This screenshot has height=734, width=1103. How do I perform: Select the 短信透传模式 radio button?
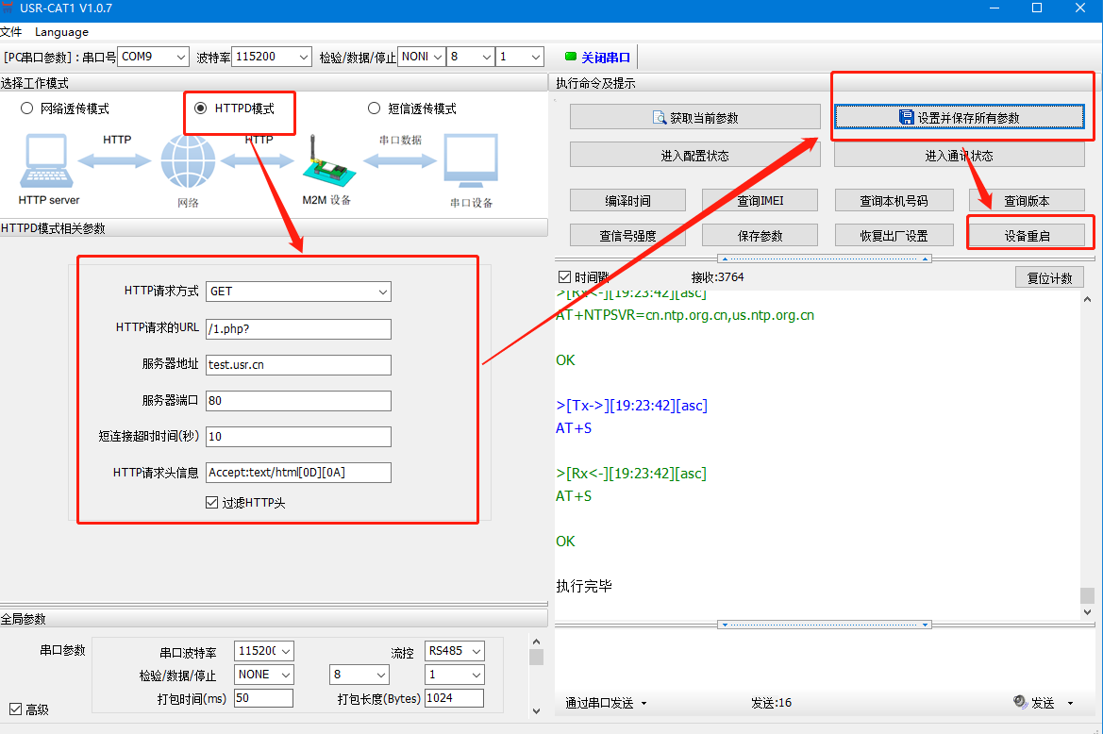[x=374, y=108]
